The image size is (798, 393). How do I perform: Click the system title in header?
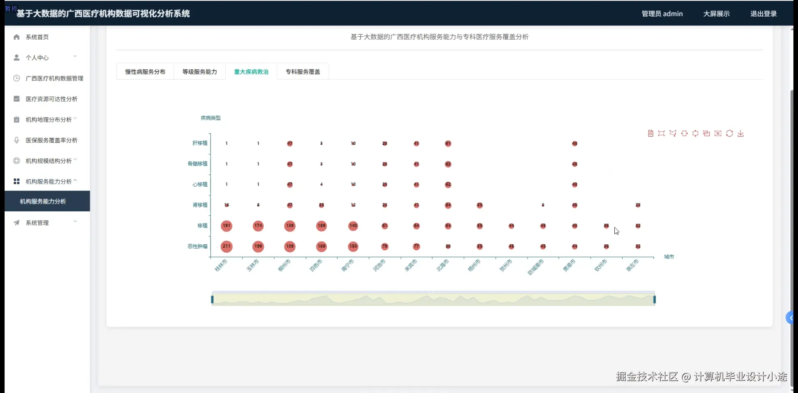coord(103,13)
